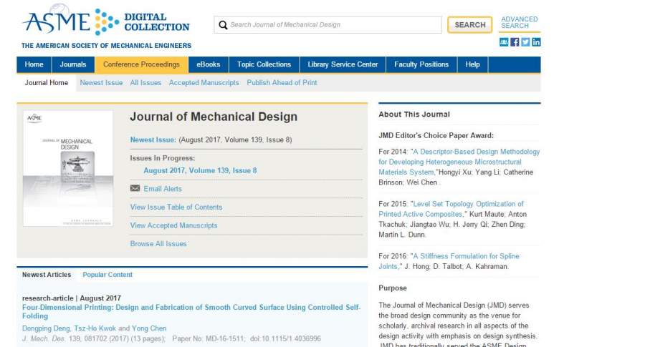
Task: Focus the Search Journal of Mechanical Design field
Action: coord(328,25)
